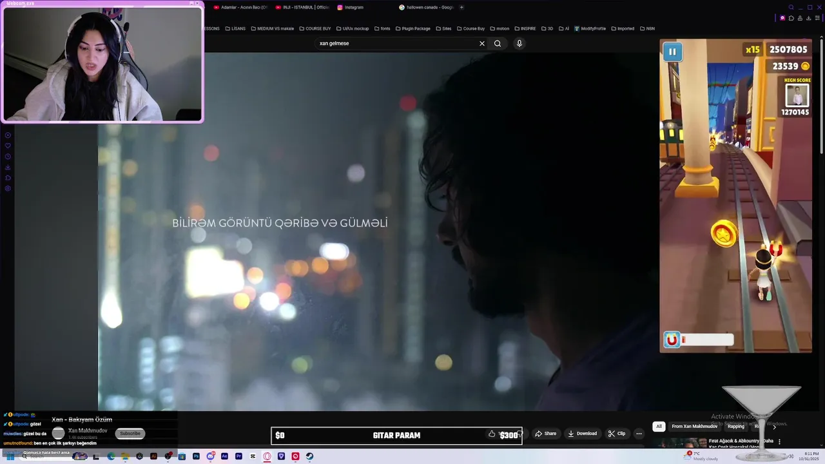The height and width of the screenshot is (464, 825).
Task: Click the High Score avatar in Subway Surfers
Action: coord(797,95)
